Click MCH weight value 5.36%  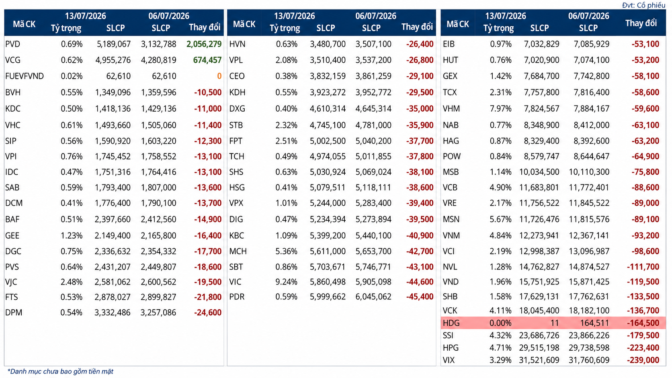(x=287, y=251)
